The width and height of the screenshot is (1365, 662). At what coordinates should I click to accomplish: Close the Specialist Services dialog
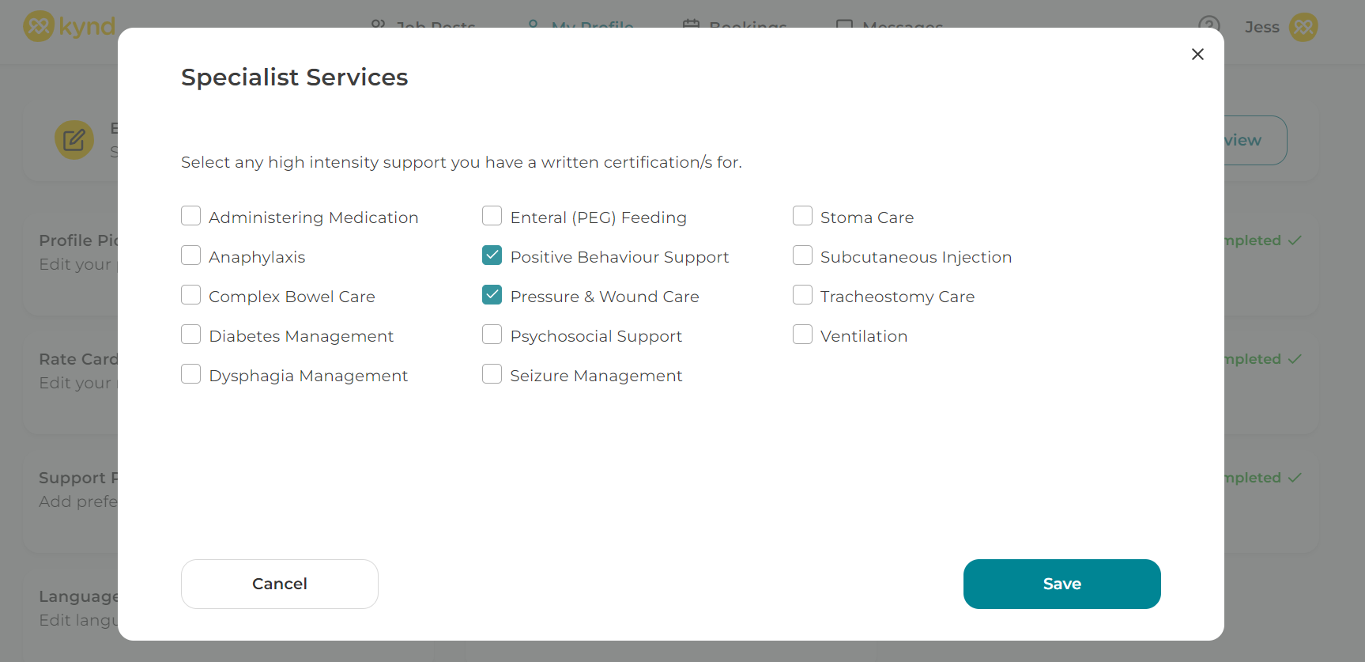pos(1197,54)
